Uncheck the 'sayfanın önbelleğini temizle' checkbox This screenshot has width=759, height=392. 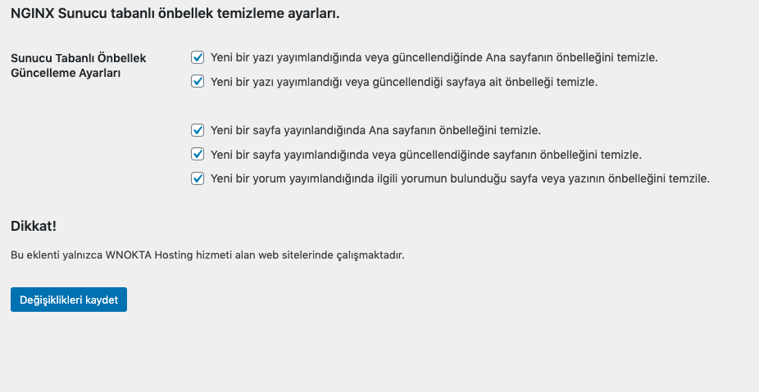click(198, 154)
